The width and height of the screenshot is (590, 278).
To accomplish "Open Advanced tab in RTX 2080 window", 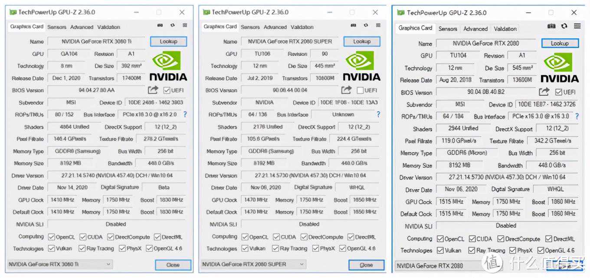I will click(475, 29).
